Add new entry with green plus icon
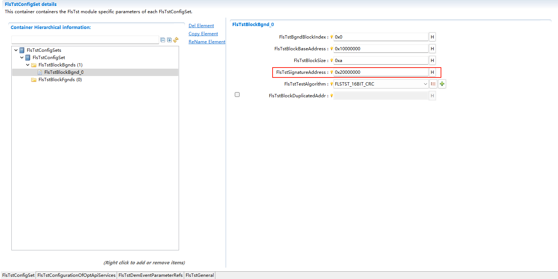Screen dimensions: 558x279 tap(442, 84)
